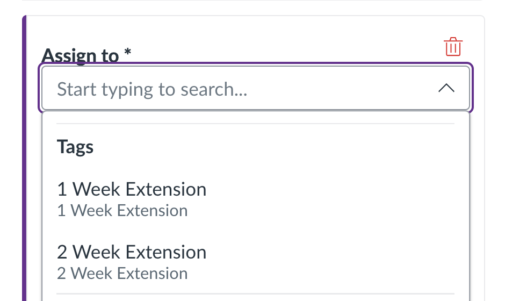This screenshot has height=301, width=505.
Task: Pick the bold 2 Week Extension title
Action: click(x=132, y=252)
